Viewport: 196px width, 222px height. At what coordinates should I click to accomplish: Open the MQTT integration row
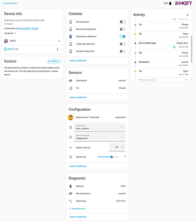(32, 41)
